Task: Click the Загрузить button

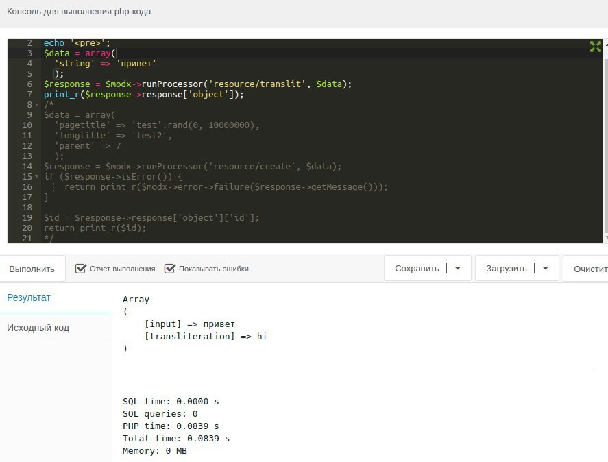Action: tap(507, 269)
